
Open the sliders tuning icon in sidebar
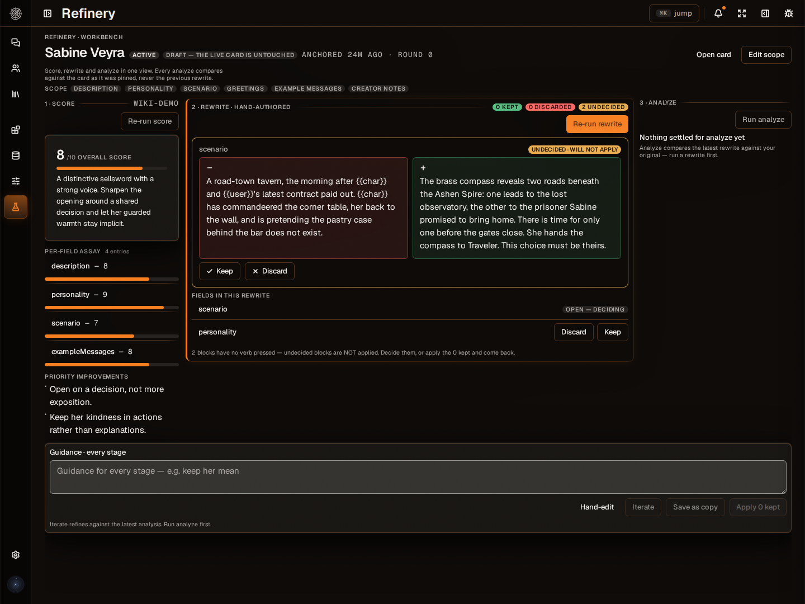point(16,181)
